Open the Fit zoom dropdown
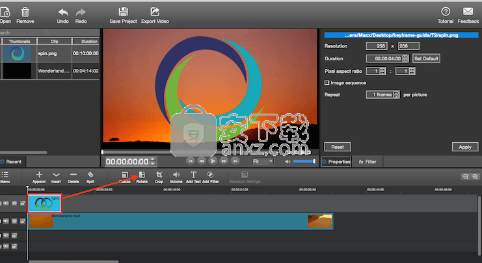This screenshot has height=263, width=482. [262, 162]
